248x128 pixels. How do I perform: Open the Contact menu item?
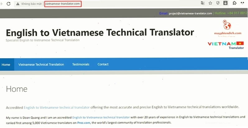point(103,64)
